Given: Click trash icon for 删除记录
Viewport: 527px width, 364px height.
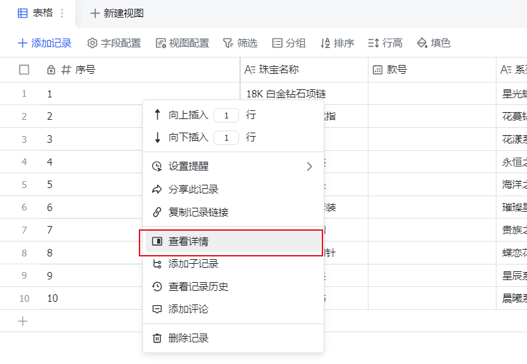Looking at the screenshot, I should coord(157,338).
